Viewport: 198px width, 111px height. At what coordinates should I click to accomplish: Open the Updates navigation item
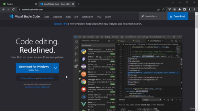57,17
